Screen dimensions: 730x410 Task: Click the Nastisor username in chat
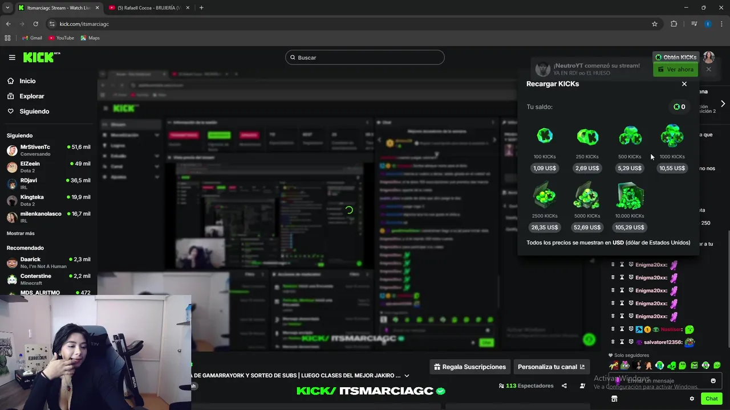click(671, 329)
